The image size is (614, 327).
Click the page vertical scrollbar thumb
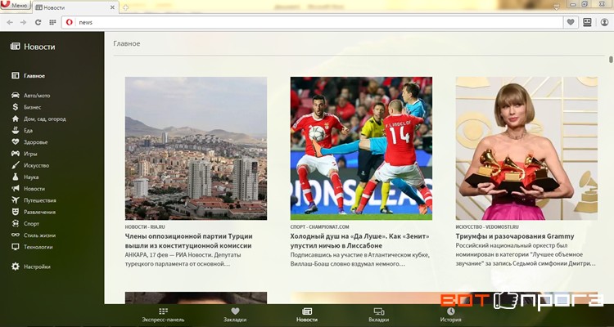611,60
